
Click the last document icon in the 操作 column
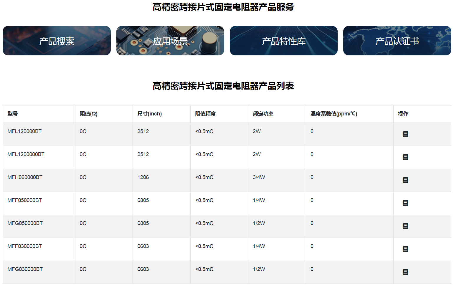click(x=405, y=272)
